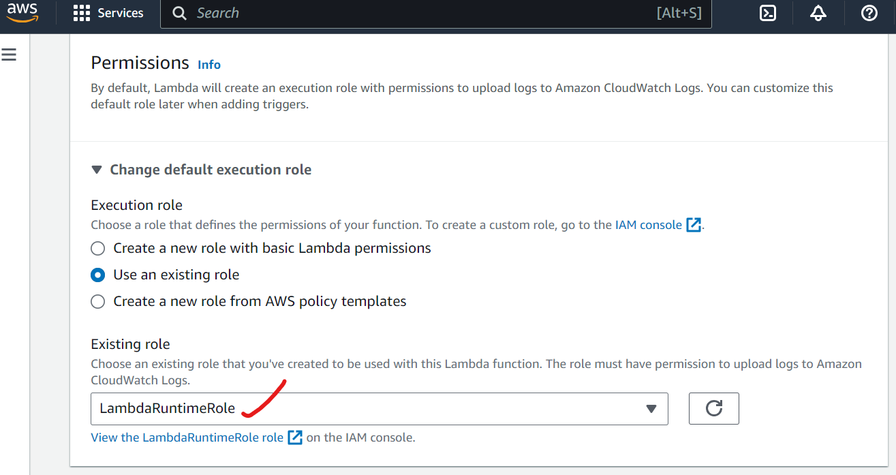Click the magnifier icon in the search bar
896x475 pixels.
coord(179,13)
